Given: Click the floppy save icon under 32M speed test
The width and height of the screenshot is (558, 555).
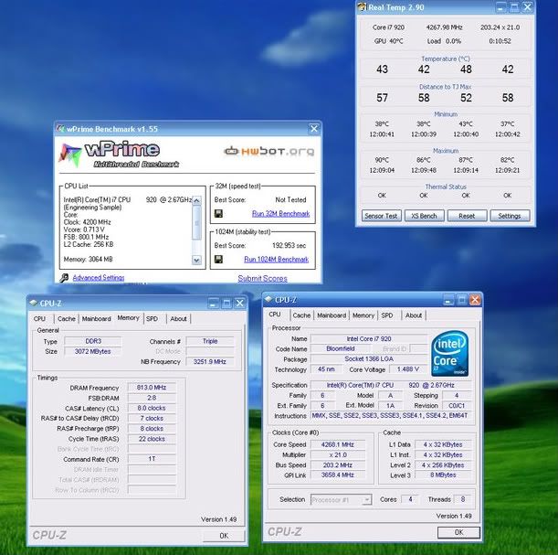Looking at the screenshot, I should coord(218,213).
